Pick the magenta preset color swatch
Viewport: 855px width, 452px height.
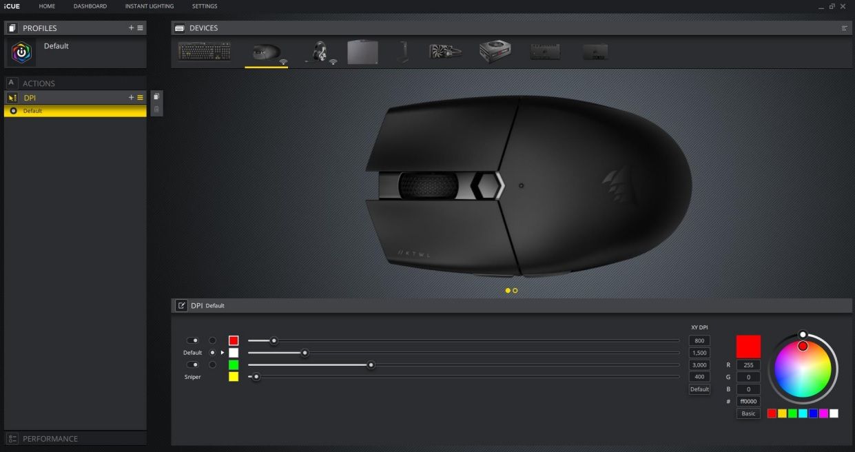(823, 413)
